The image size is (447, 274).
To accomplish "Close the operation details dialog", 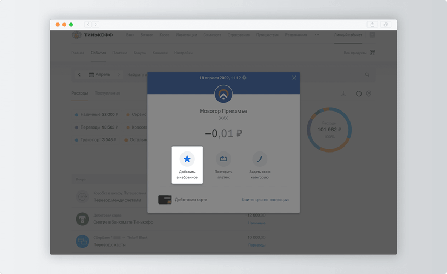I will tap(294, 78).
